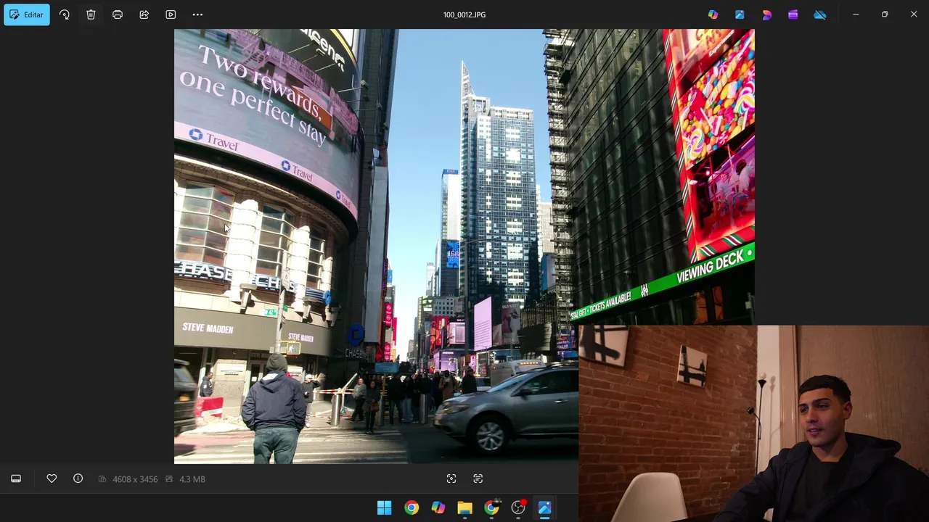Viewport: 929px width, 522px height.
Task: Restore down the Photos window
Action: pyautogui.click(x=885, y=14)
